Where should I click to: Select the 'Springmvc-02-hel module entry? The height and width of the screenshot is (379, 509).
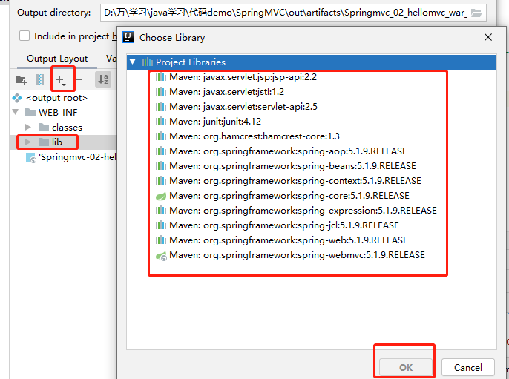[x=77, y=157]
